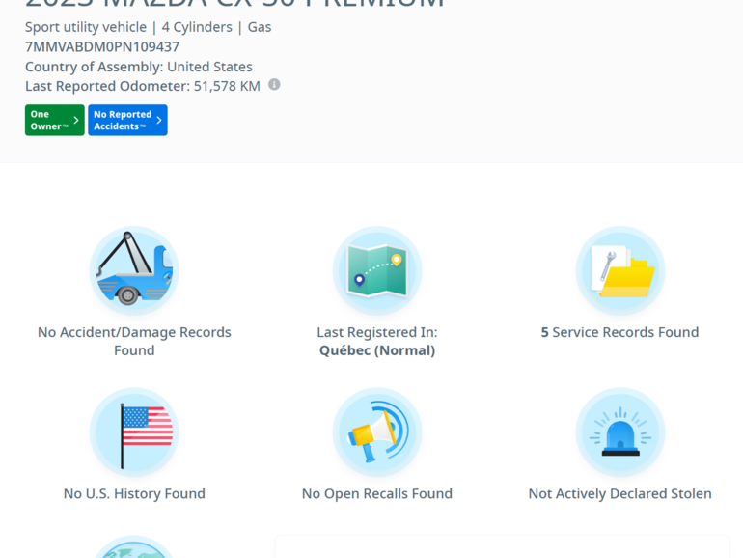Image resolution: width=743 pixels, height=558 pixels.
Task: Click the tow truck accident records icon
Action: pos(134,271)
